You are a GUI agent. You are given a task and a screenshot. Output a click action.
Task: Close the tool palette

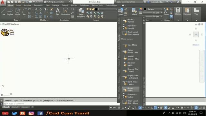(144, 17)
